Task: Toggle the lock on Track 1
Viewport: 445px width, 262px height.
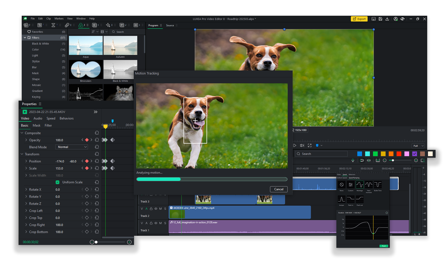Action: tap(151, 223)
